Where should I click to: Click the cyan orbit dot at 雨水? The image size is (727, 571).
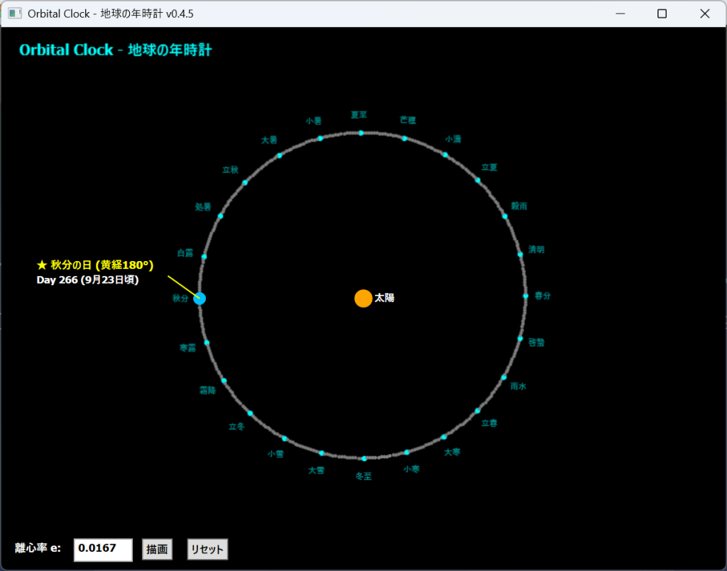tap(504, 377)
